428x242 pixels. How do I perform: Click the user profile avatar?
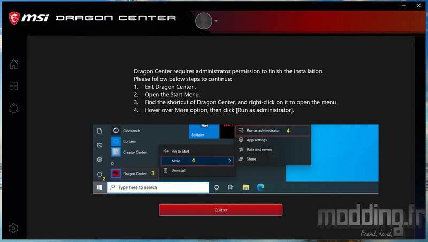(x=204, y=21)
